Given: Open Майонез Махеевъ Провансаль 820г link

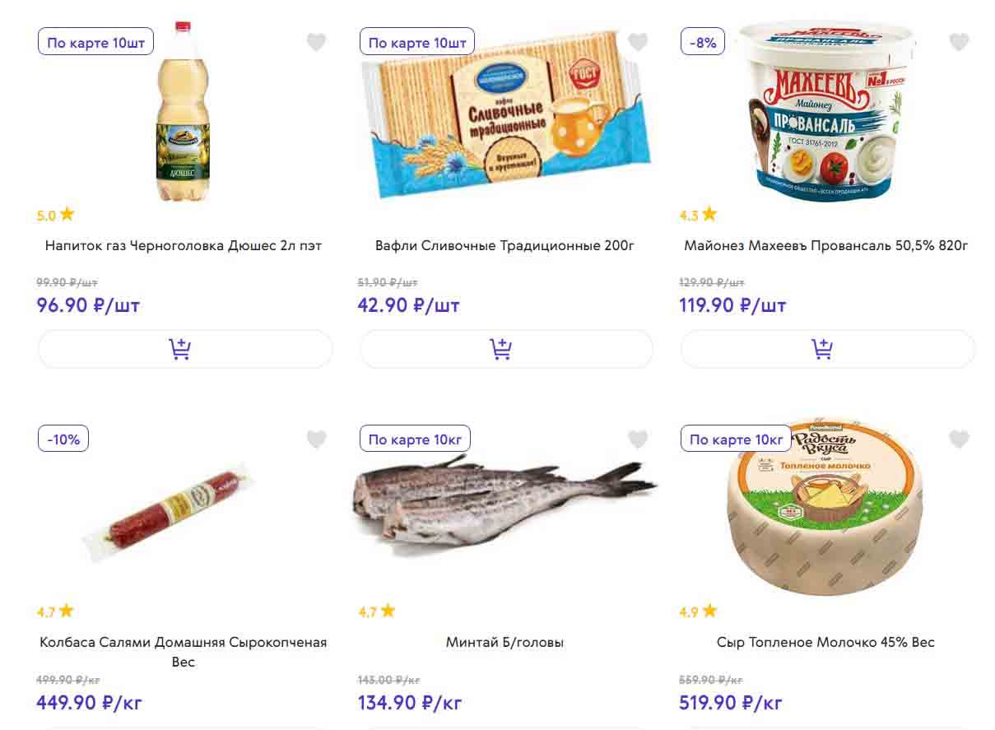Looking at the screenshot, I should (825, 245).
